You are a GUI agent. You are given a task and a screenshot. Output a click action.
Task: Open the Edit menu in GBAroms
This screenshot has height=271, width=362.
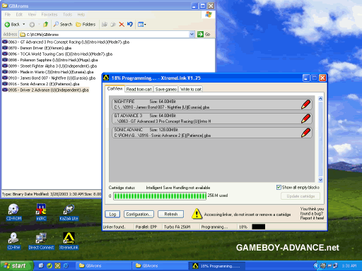19,15
